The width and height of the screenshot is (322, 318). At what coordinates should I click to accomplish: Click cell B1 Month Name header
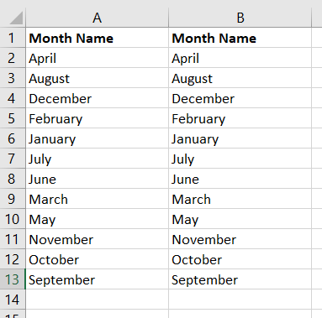click(240, 38)
